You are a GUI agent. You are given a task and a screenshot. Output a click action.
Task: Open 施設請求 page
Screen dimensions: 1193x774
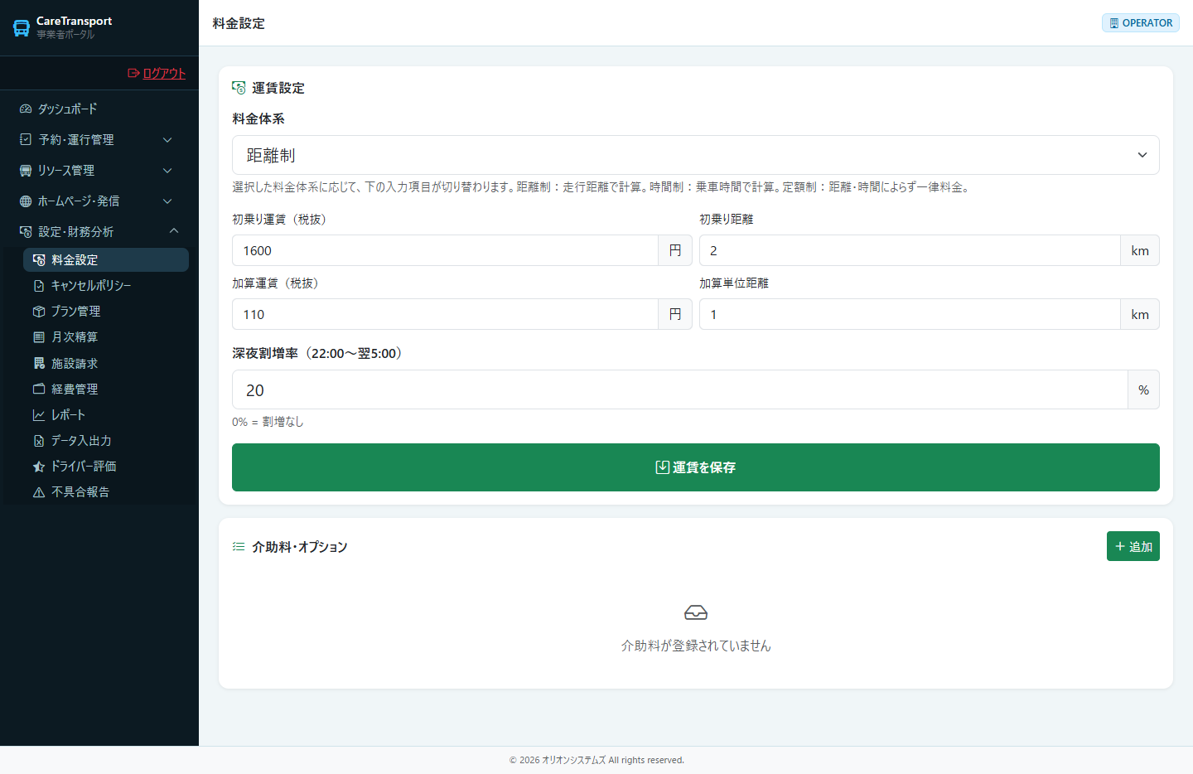[106, 364]
